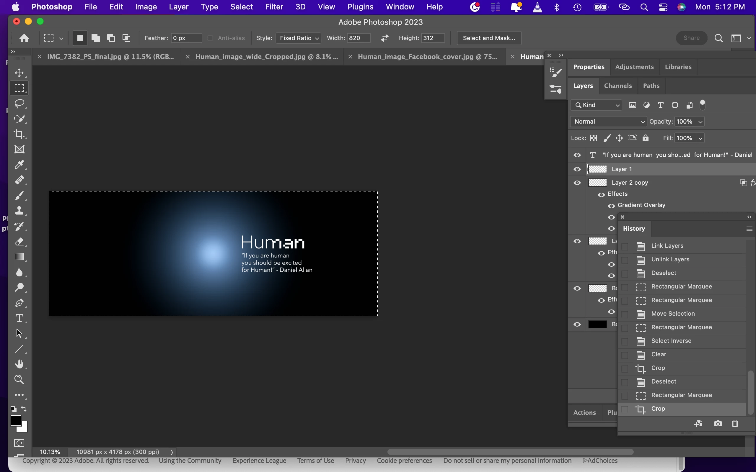Screen dimensions: 756x472
Task: Click the Rectangular Marquee history step above the final Crop
Action: click(681, 395)
